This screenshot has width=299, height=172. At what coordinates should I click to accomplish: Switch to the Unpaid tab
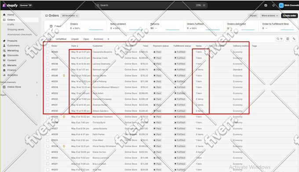75,39
